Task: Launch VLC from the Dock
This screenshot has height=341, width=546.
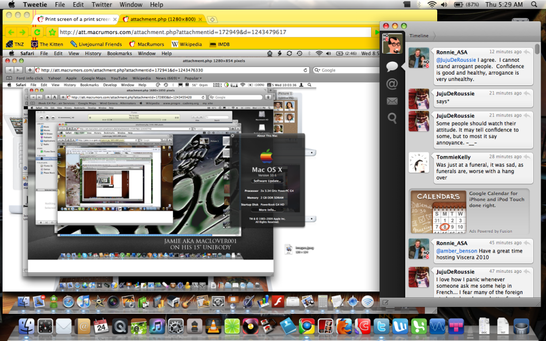Action: pos(213,327)
